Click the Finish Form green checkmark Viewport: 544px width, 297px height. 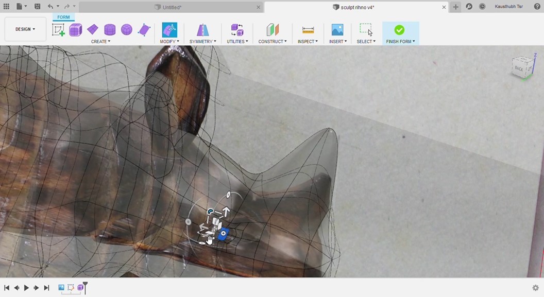click(399, 30)
